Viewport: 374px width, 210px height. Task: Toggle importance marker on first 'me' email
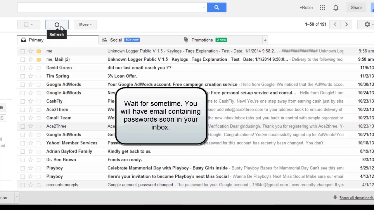pos(39,51)
